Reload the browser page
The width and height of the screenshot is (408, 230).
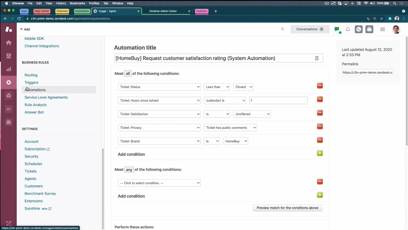point(19,19)
